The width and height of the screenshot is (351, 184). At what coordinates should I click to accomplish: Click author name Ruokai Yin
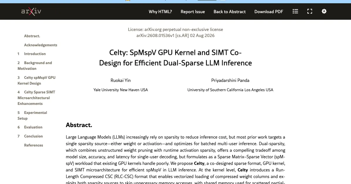coord(121,80)
